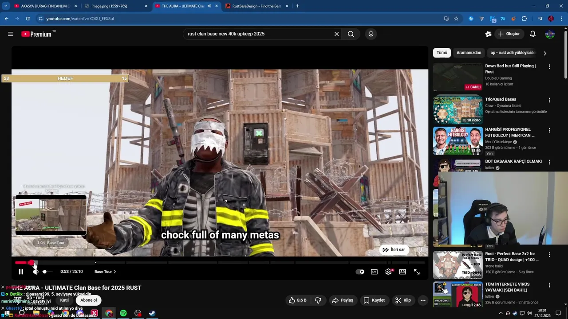This screenshot has width=568, height=319.
Task: Switch to the RustBaseDesign browser tab
Action: (256, 6)
